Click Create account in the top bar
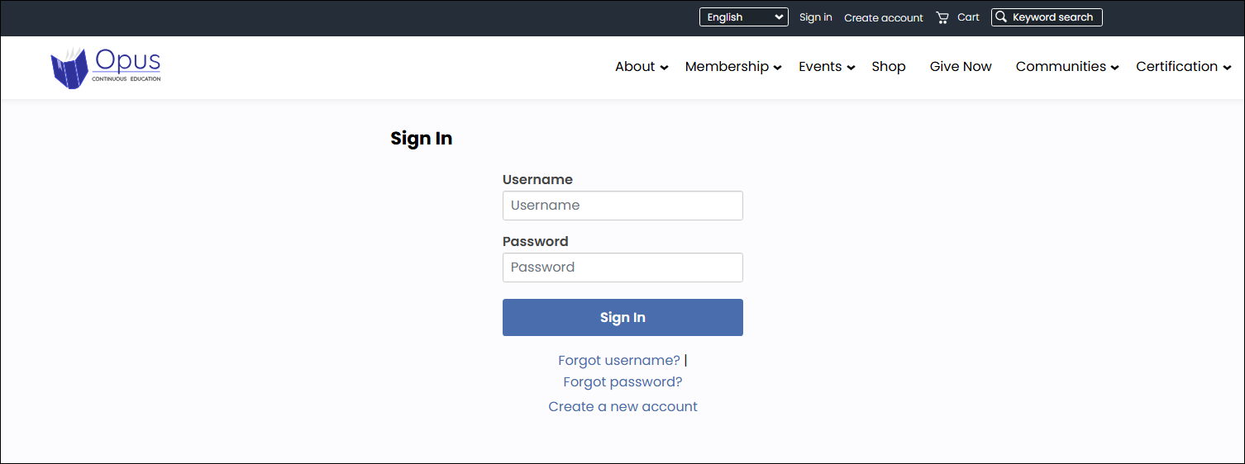Screen dimensions: 1245x464 [x=883, y=17]
